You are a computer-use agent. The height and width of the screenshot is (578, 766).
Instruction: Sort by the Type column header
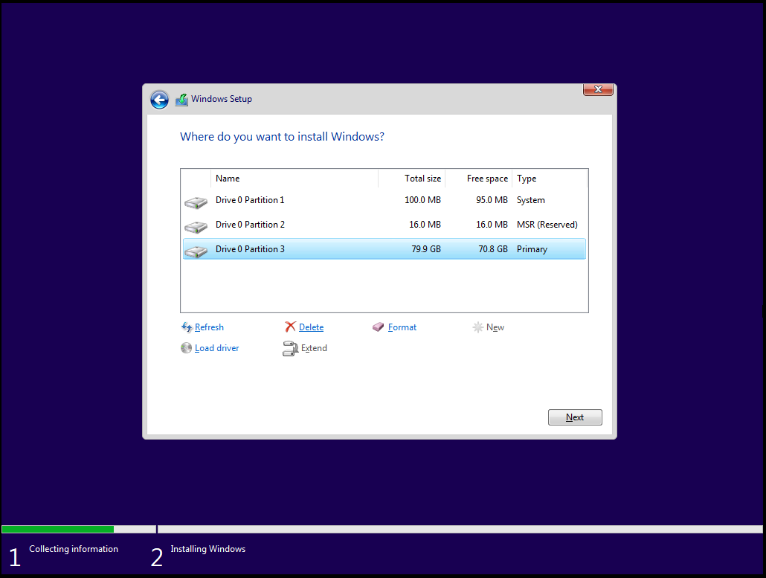pos(549,179)
